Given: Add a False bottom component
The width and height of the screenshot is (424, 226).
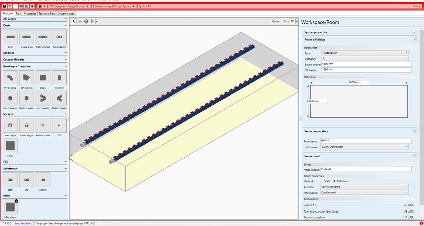Looking at the screenshot, I should (59, 37).
